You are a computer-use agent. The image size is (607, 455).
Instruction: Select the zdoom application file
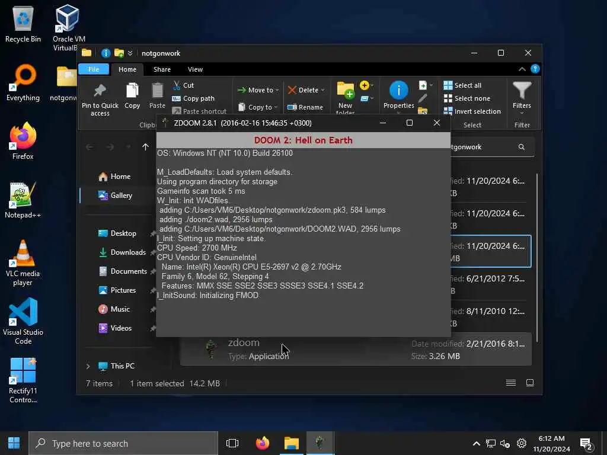click(x=356, y=350)
